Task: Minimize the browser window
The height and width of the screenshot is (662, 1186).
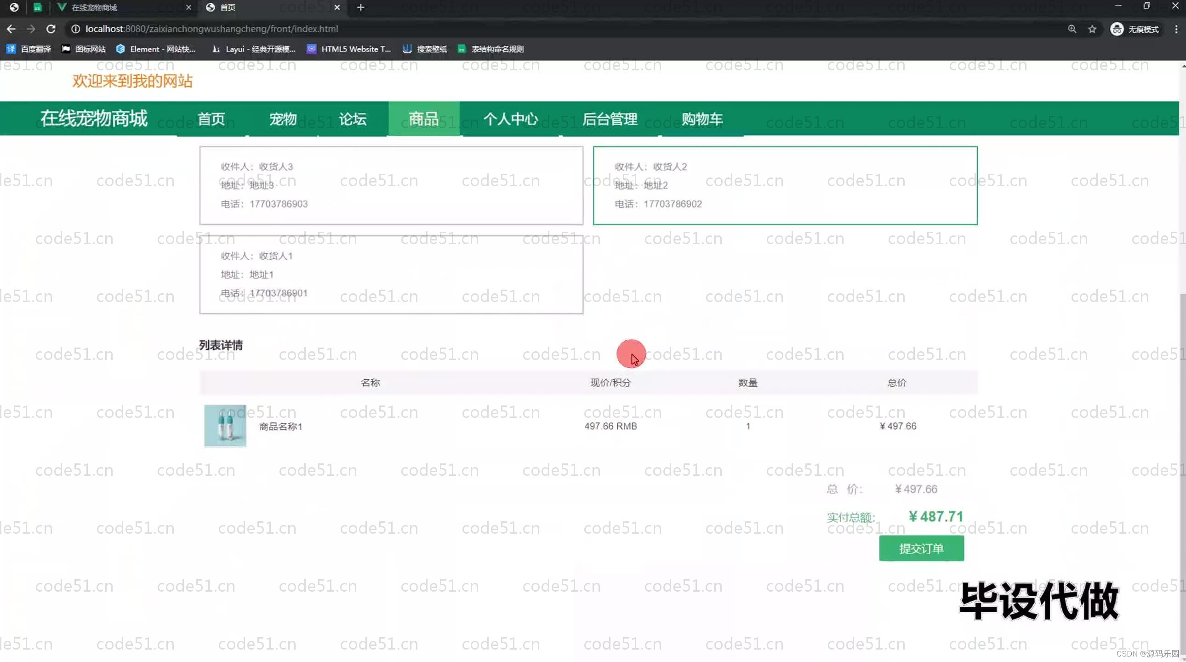Action: 1118,6
